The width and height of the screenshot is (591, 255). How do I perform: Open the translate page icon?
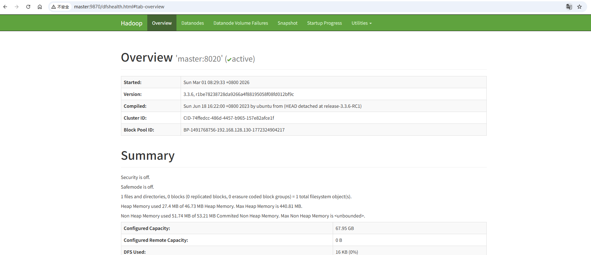tap(569, 7)
